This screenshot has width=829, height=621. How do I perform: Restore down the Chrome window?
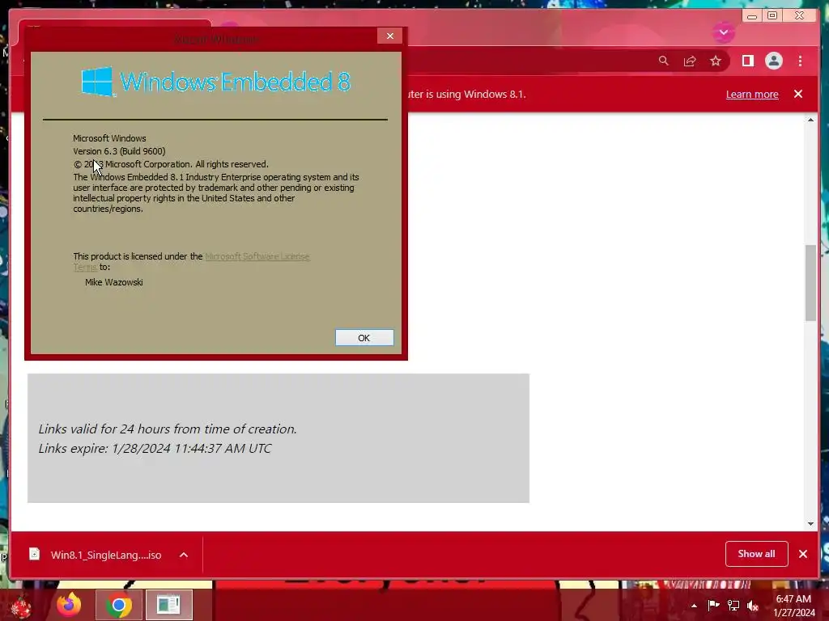pos(772,16)
